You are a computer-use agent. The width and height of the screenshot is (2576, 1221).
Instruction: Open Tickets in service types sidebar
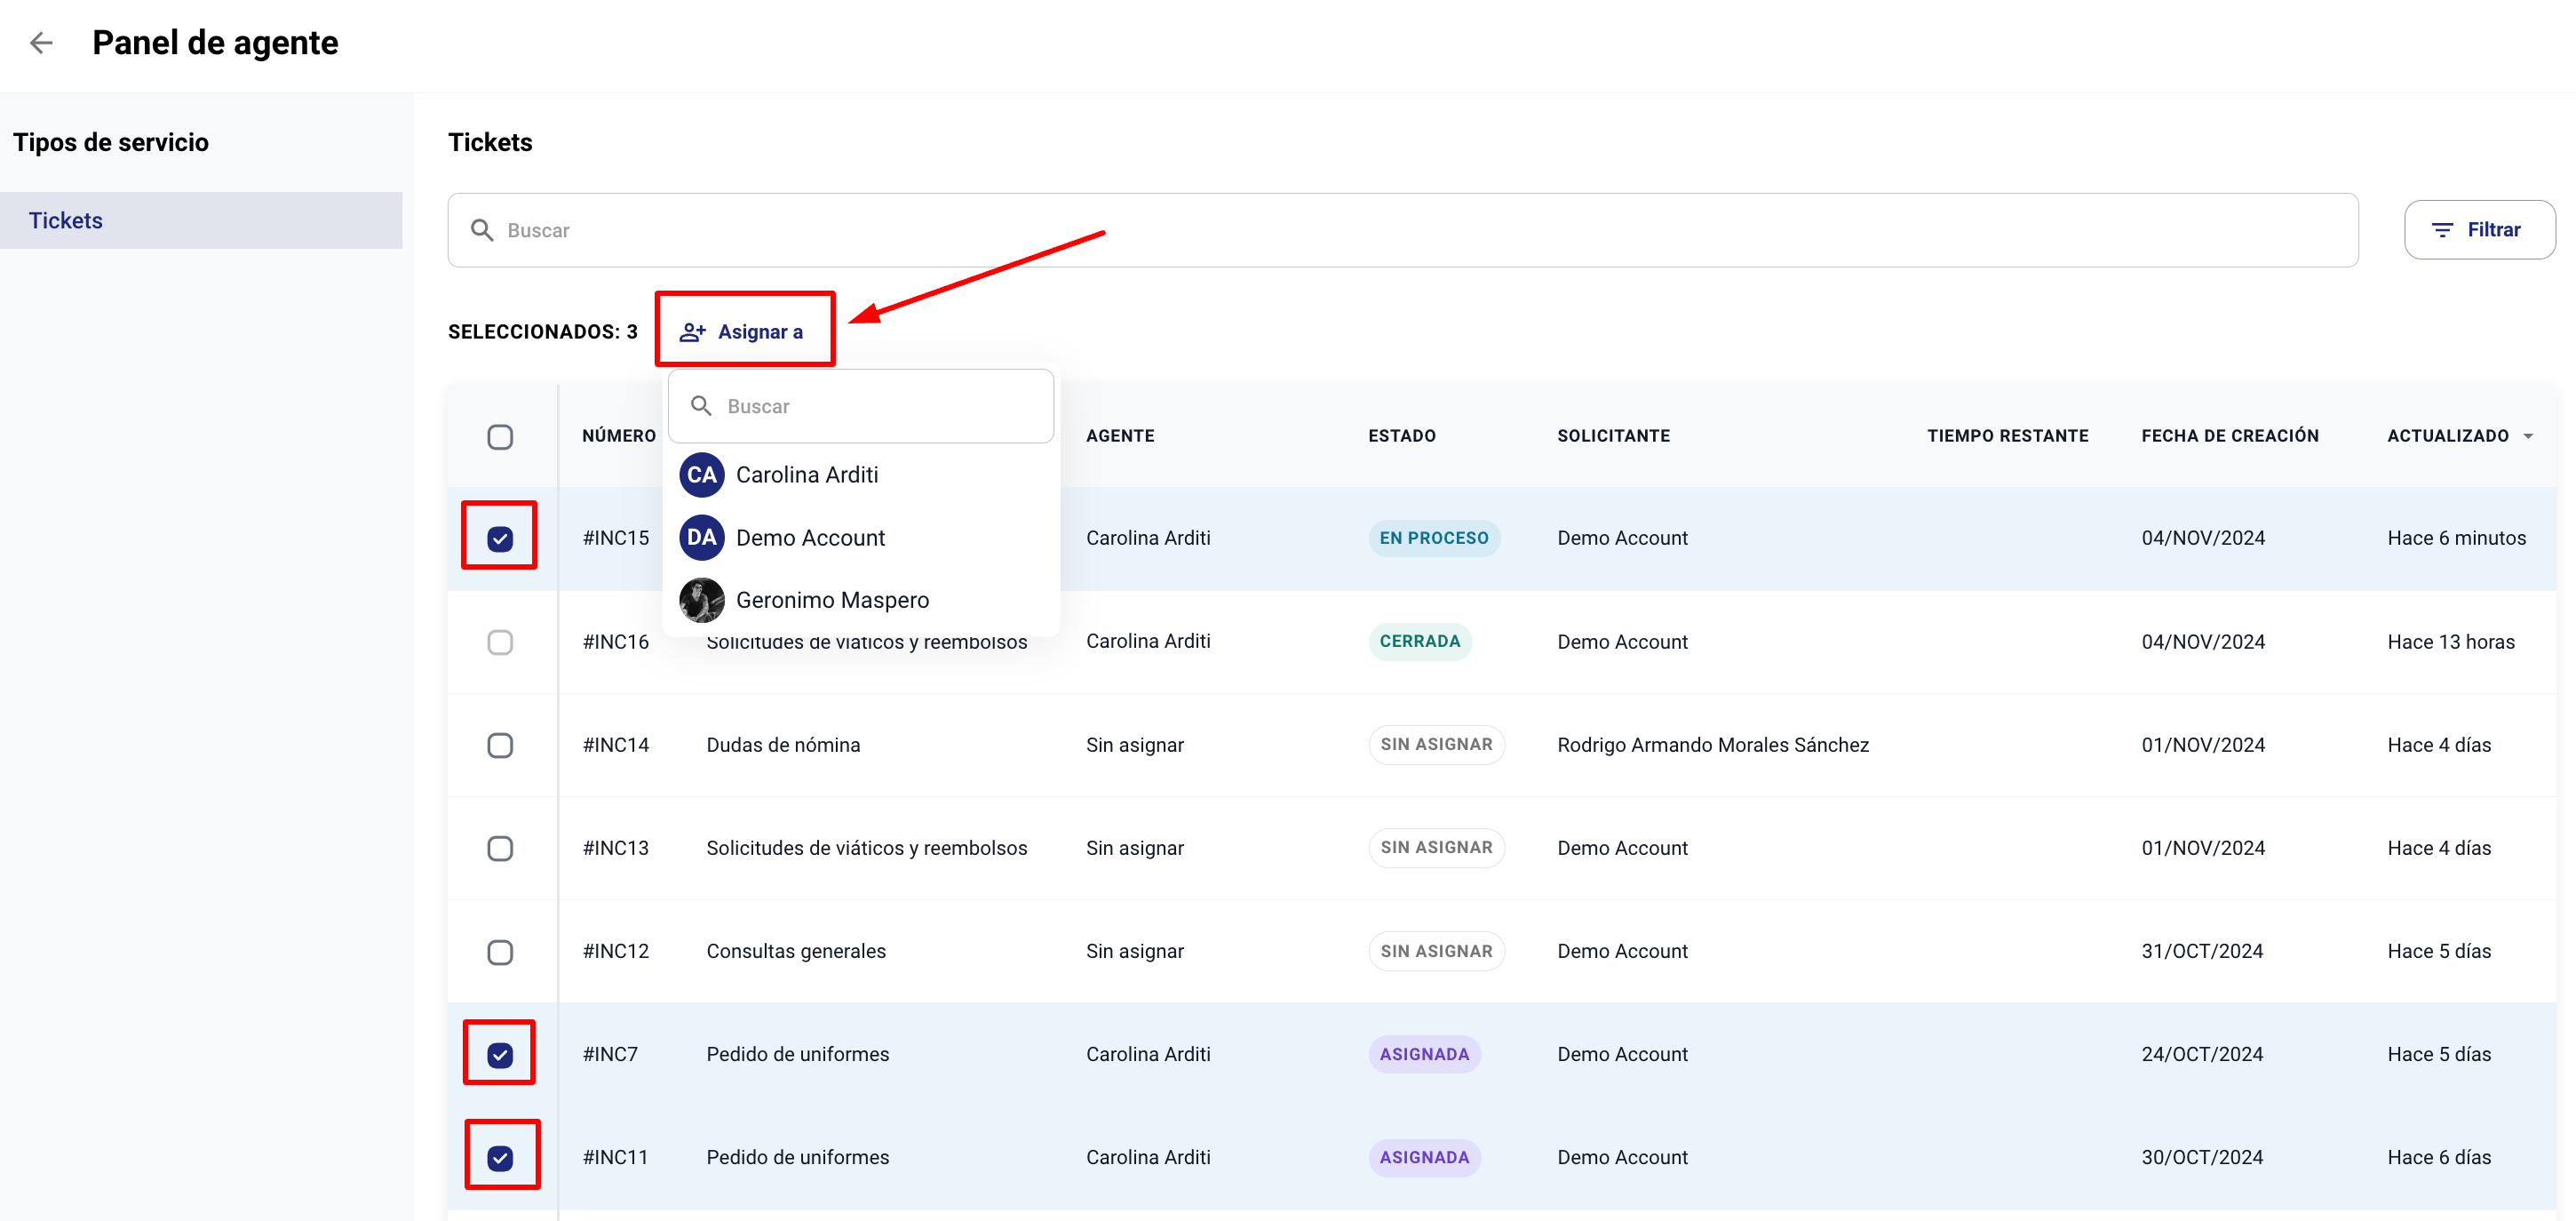point(66,220)
